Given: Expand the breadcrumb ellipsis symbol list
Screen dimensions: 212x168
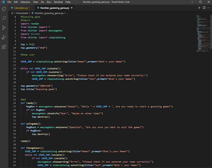Looking at the screenshot, I should point(67,13).
